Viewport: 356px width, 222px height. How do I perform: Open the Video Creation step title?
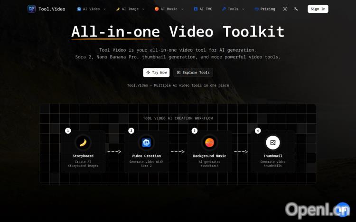pyautogui.click(x=146, y=156)
